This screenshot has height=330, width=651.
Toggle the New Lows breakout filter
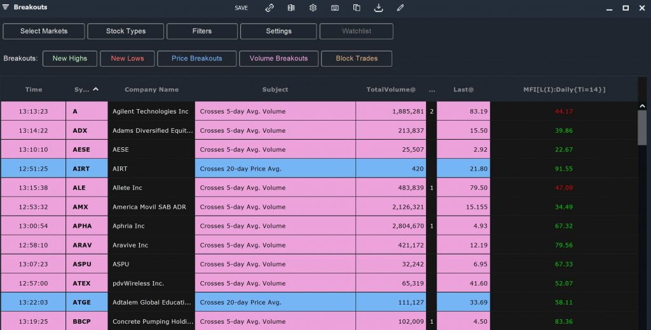(127, 58)
